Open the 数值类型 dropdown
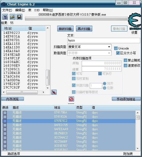The width and height of the screenshot is (142, 157). point(89,53)
